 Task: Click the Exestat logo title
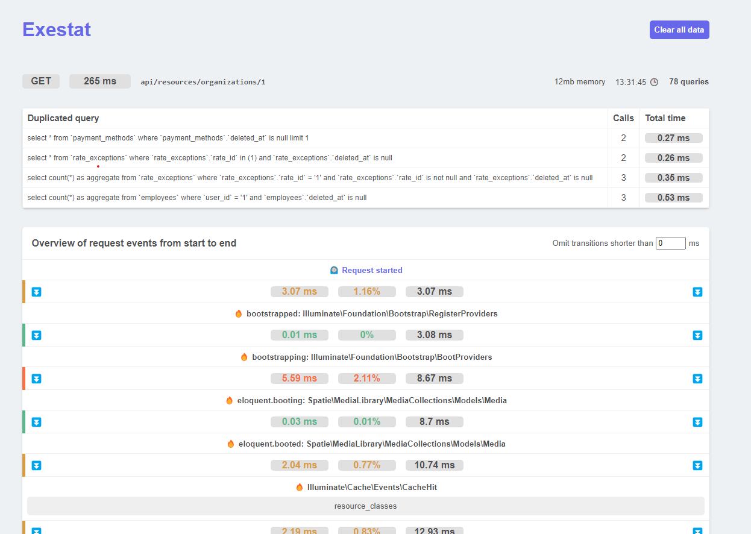coord(57,30)
